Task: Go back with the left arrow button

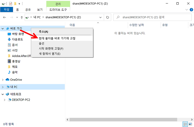Action: [5, 17]
